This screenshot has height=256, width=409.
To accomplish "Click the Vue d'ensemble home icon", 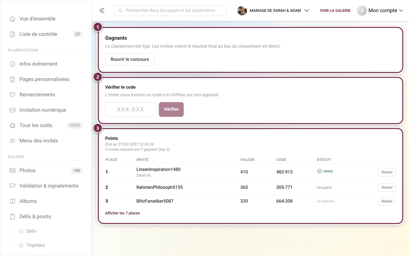I will click(12, 19).
